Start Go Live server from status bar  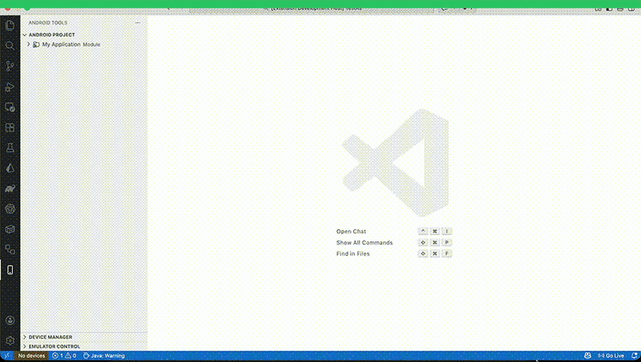coord(611,356)
